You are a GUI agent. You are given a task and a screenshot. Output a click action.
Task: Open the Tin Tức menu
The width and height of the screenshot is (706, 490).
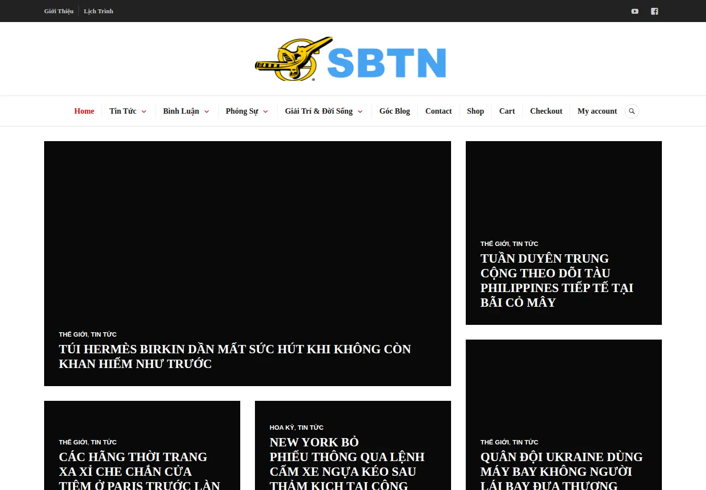[123, 111]
